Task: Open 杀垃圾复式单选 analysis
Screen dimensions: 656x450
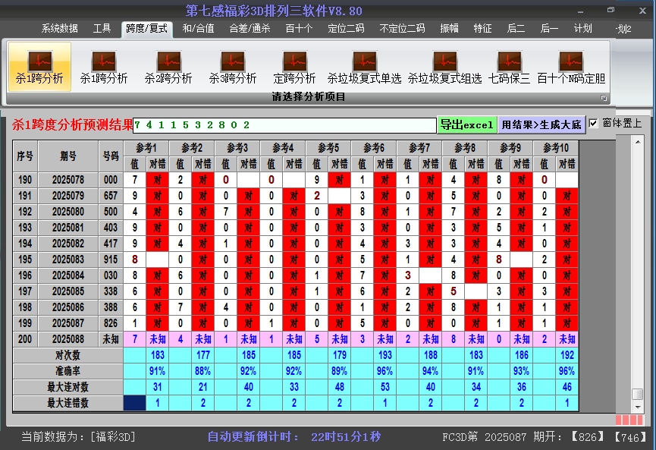Action: pyautogui.click(x=364, y=67)
